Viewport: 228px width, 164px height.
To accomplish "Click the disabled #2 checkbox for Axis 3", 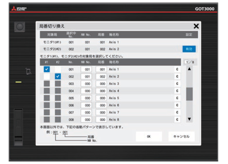I will (x=58, y=84).
